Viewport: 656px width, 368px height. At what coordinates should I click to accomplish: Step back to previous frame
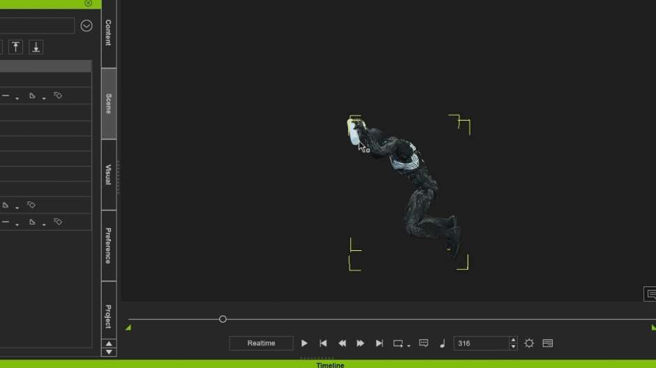[x=342, y=344]
